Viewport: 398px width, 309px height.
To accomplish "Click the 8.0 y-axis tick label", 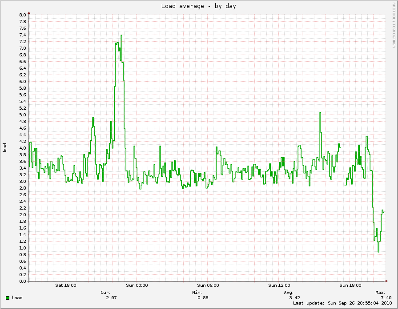I will click(23, 15).
